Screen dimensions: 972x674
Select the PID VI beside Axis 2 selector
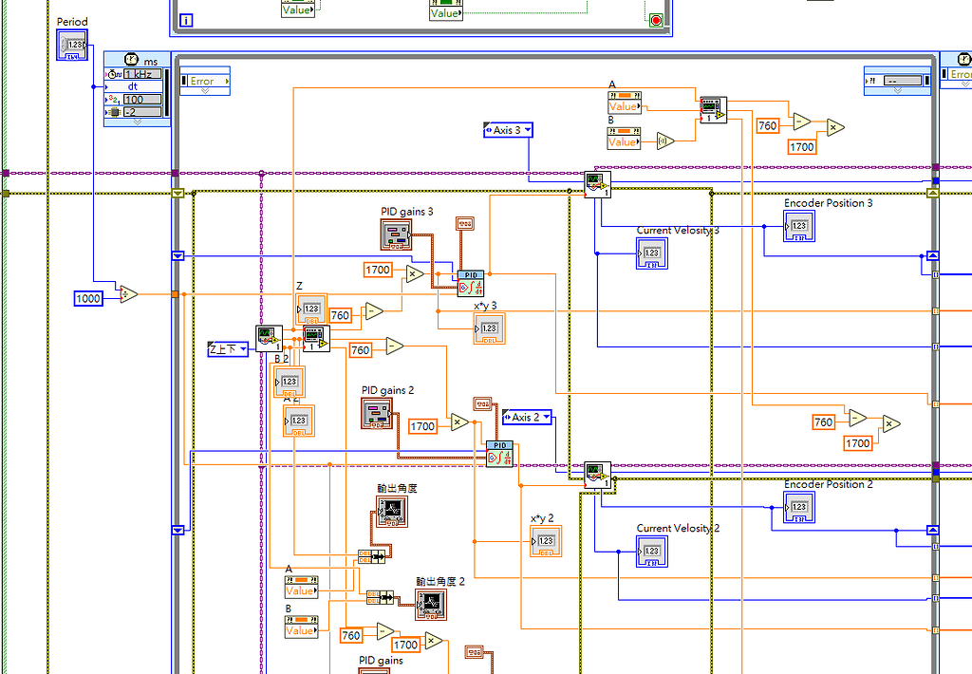point(498,452)
